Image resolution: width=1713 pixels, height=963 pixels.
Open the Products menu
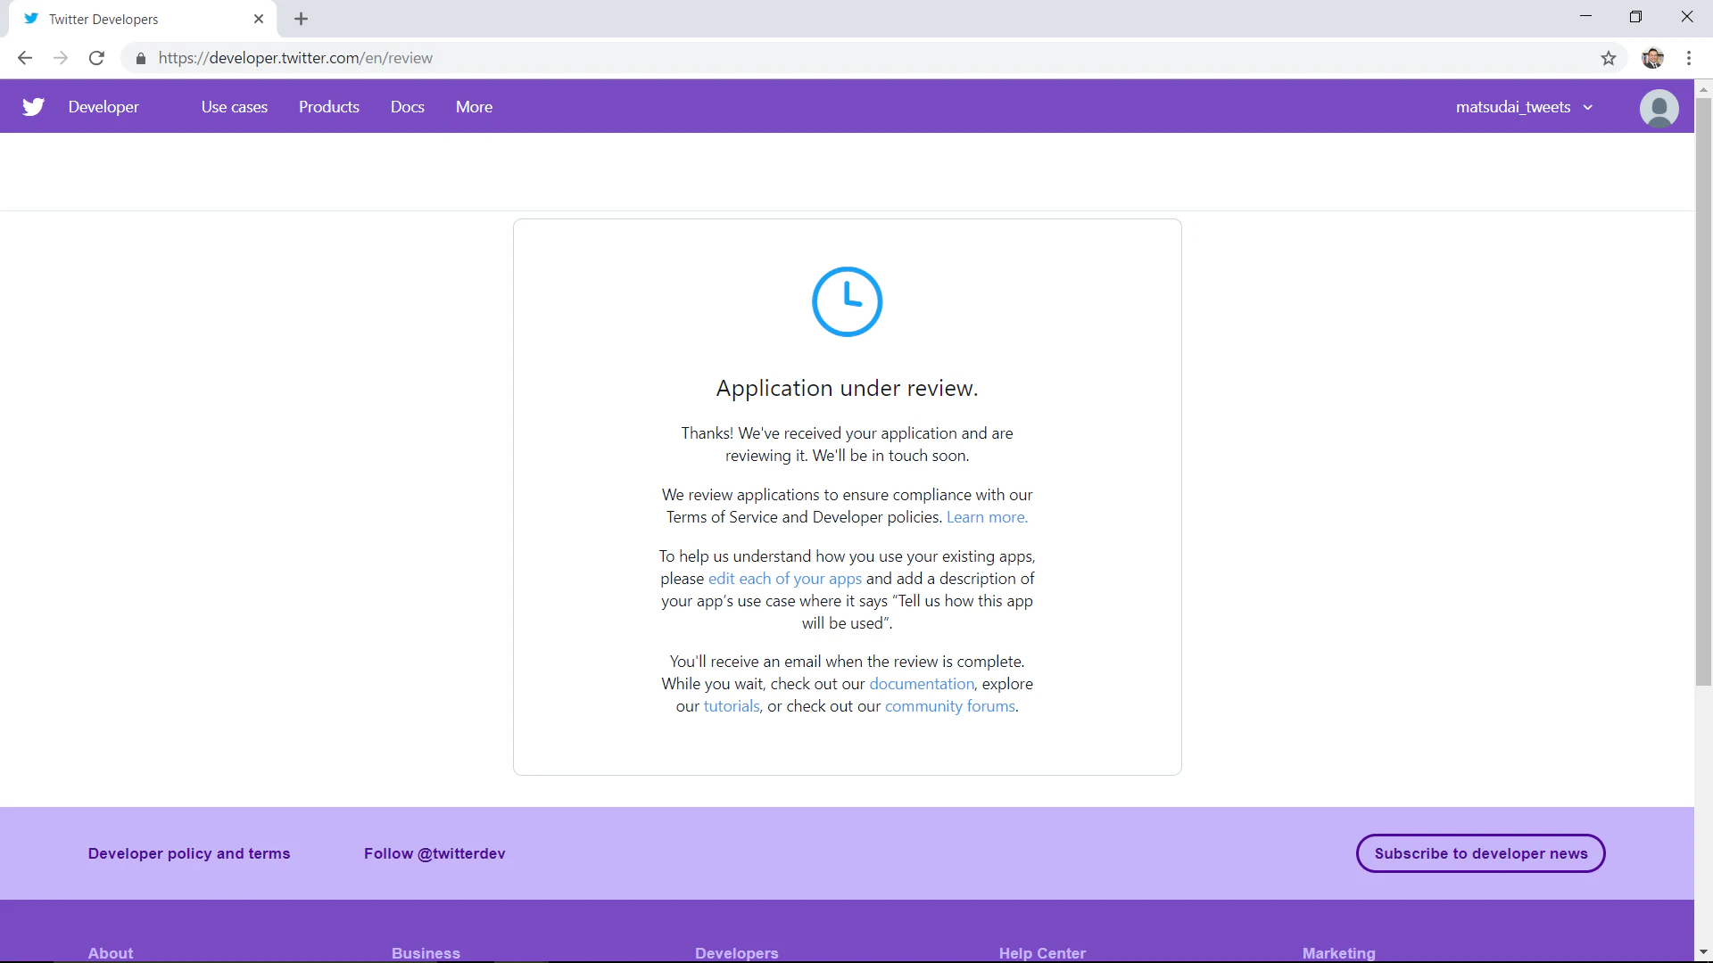click(329, 107)
